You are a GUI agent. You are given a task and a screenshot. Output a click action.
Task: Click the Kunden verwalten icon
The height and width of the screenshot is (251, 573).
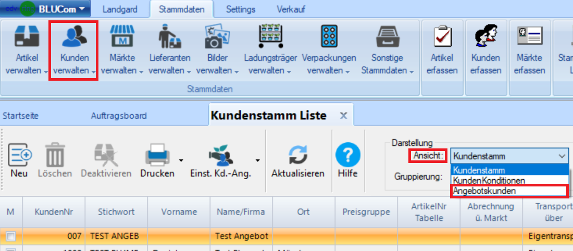(74, 37)
